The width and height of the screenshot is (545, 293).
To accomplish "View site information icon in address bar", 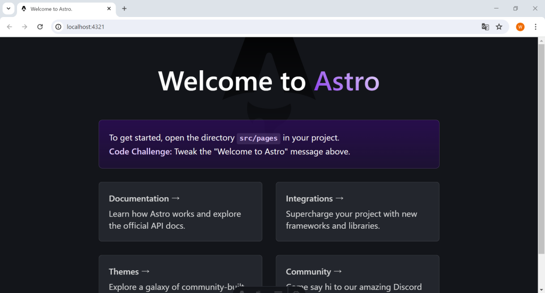I will [59, 27].
